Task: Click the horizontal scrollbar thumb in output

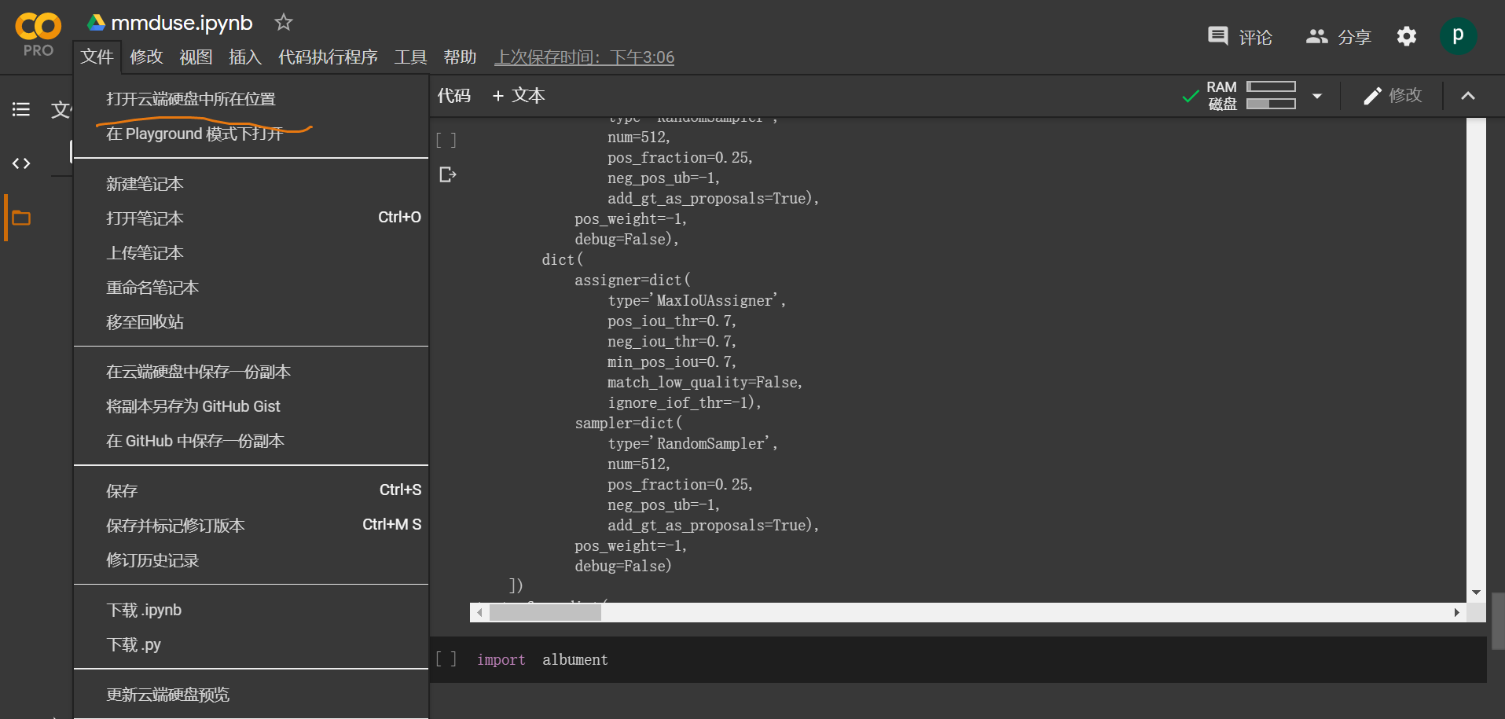Action: tap(545, 612)
